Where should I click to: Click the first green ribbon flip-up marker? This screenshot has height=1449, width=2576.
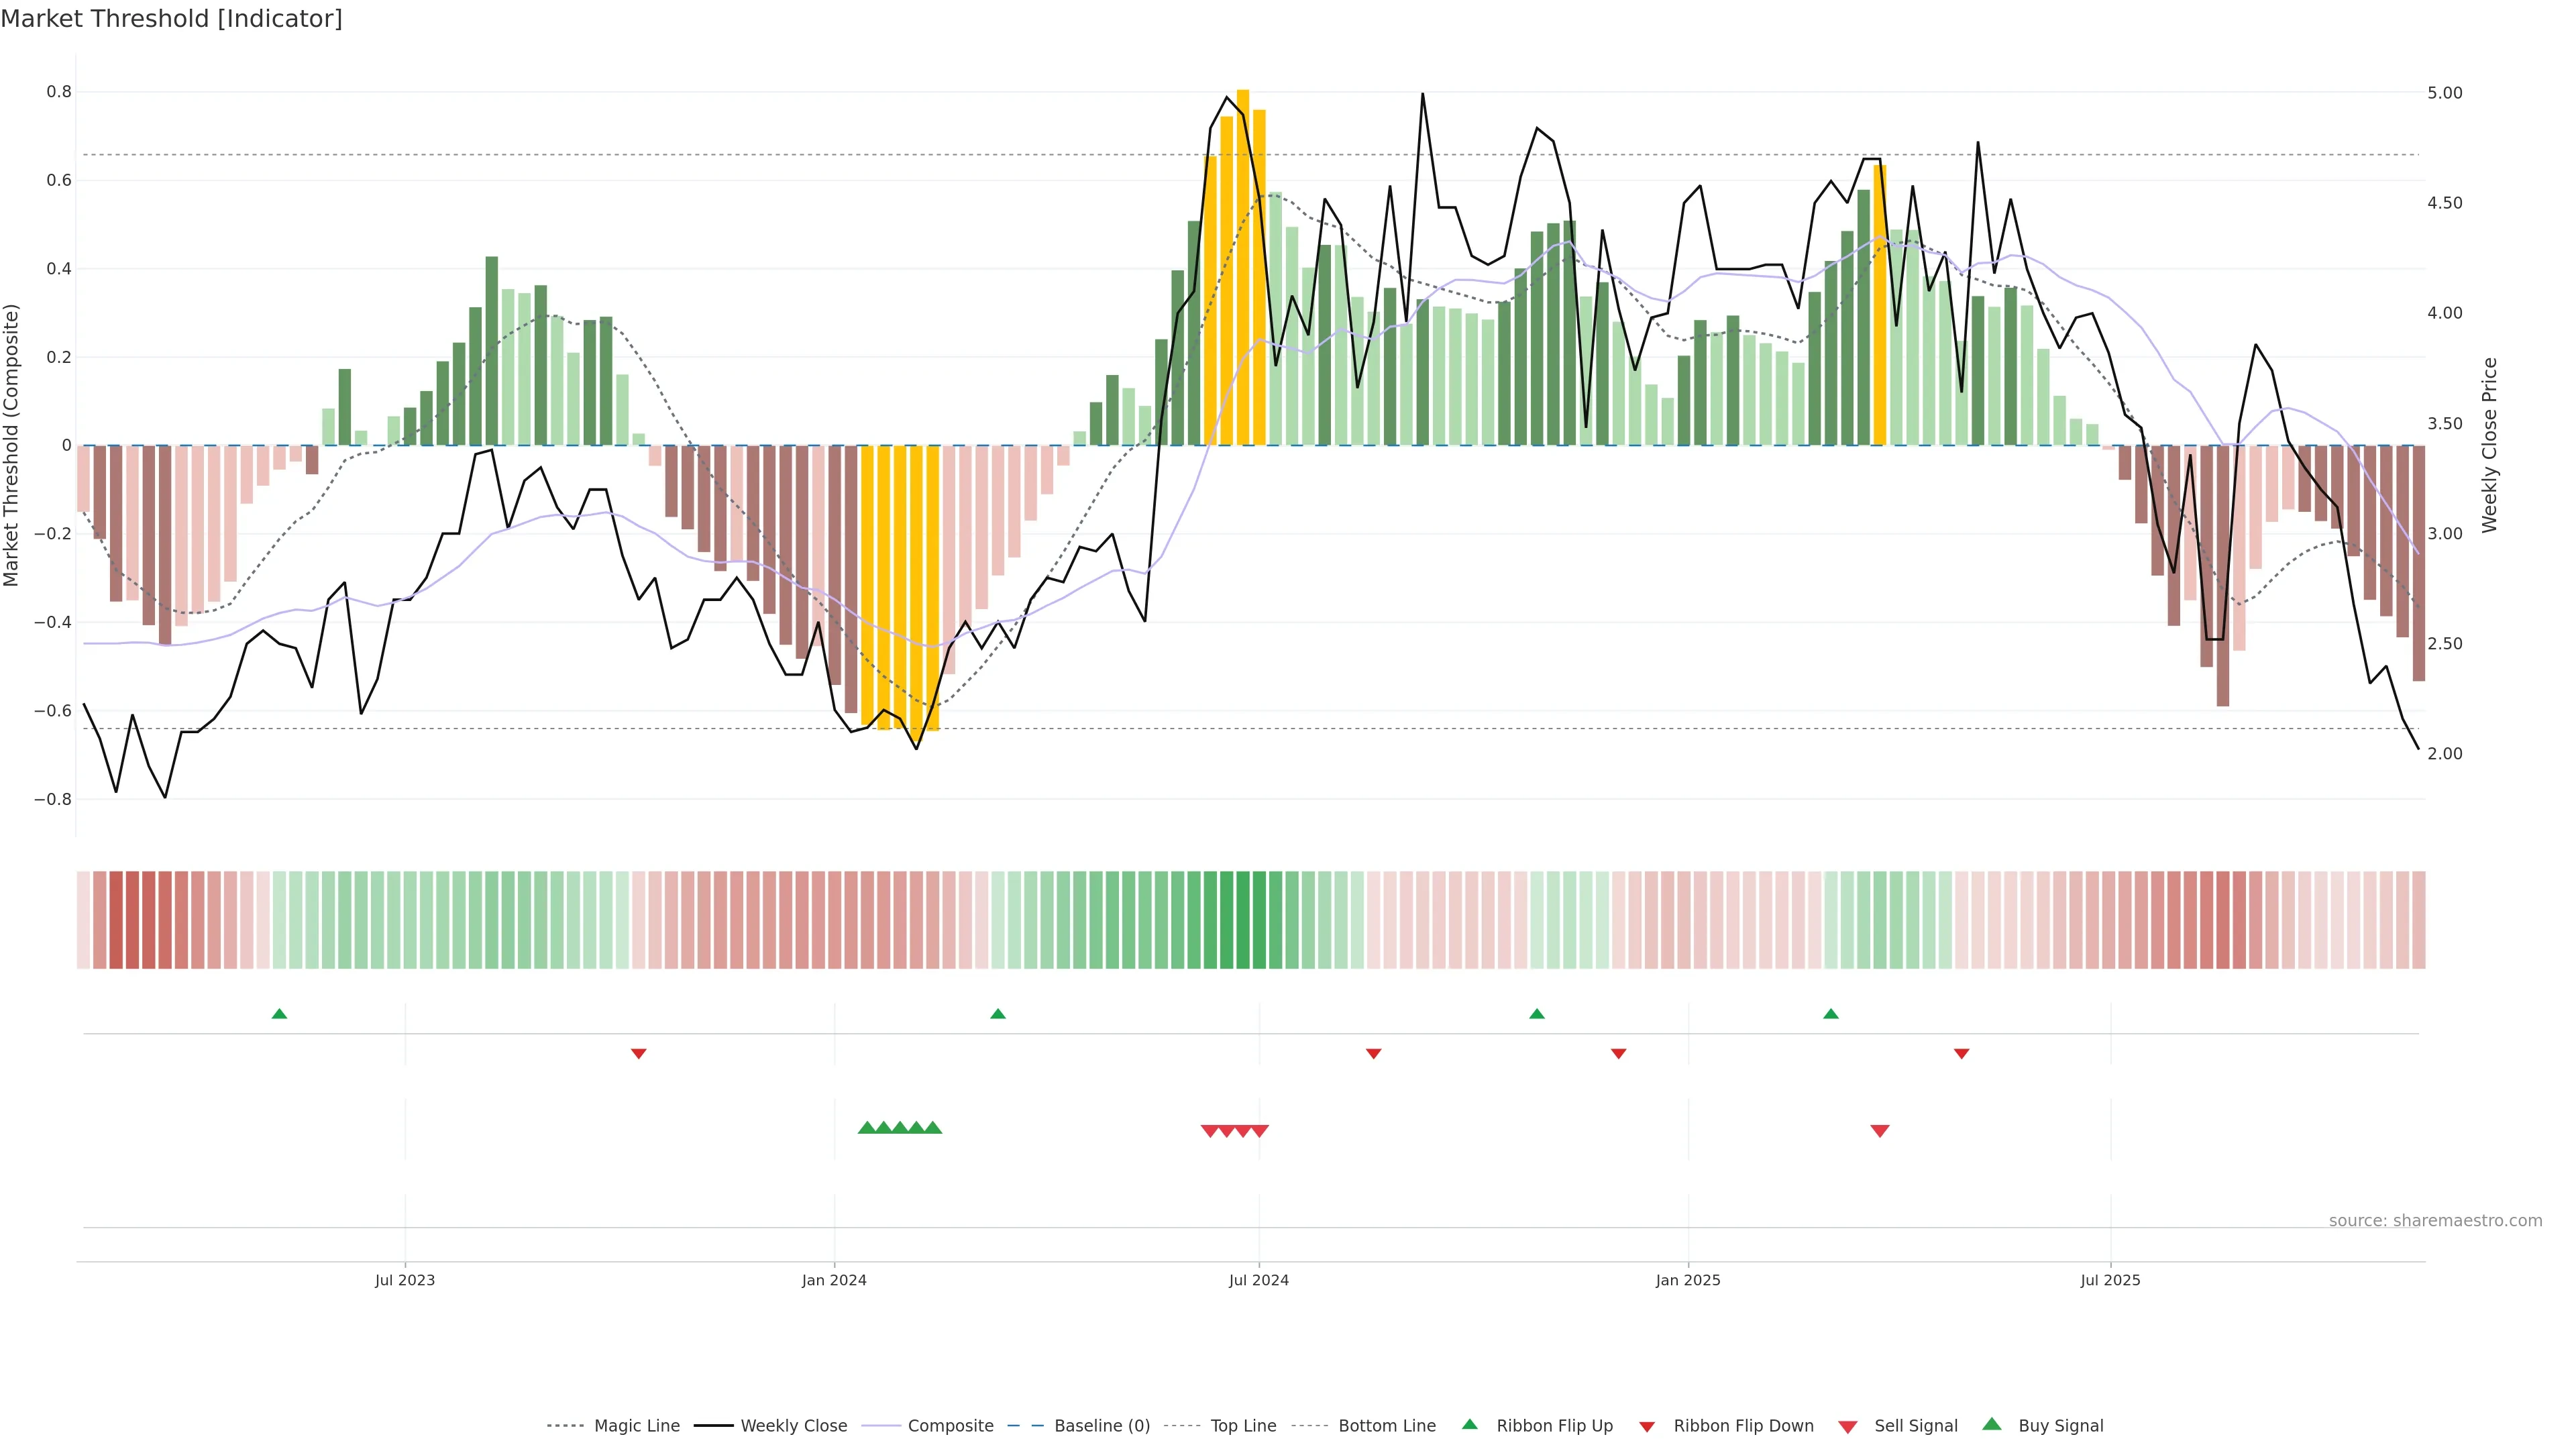click(280, 1014)
